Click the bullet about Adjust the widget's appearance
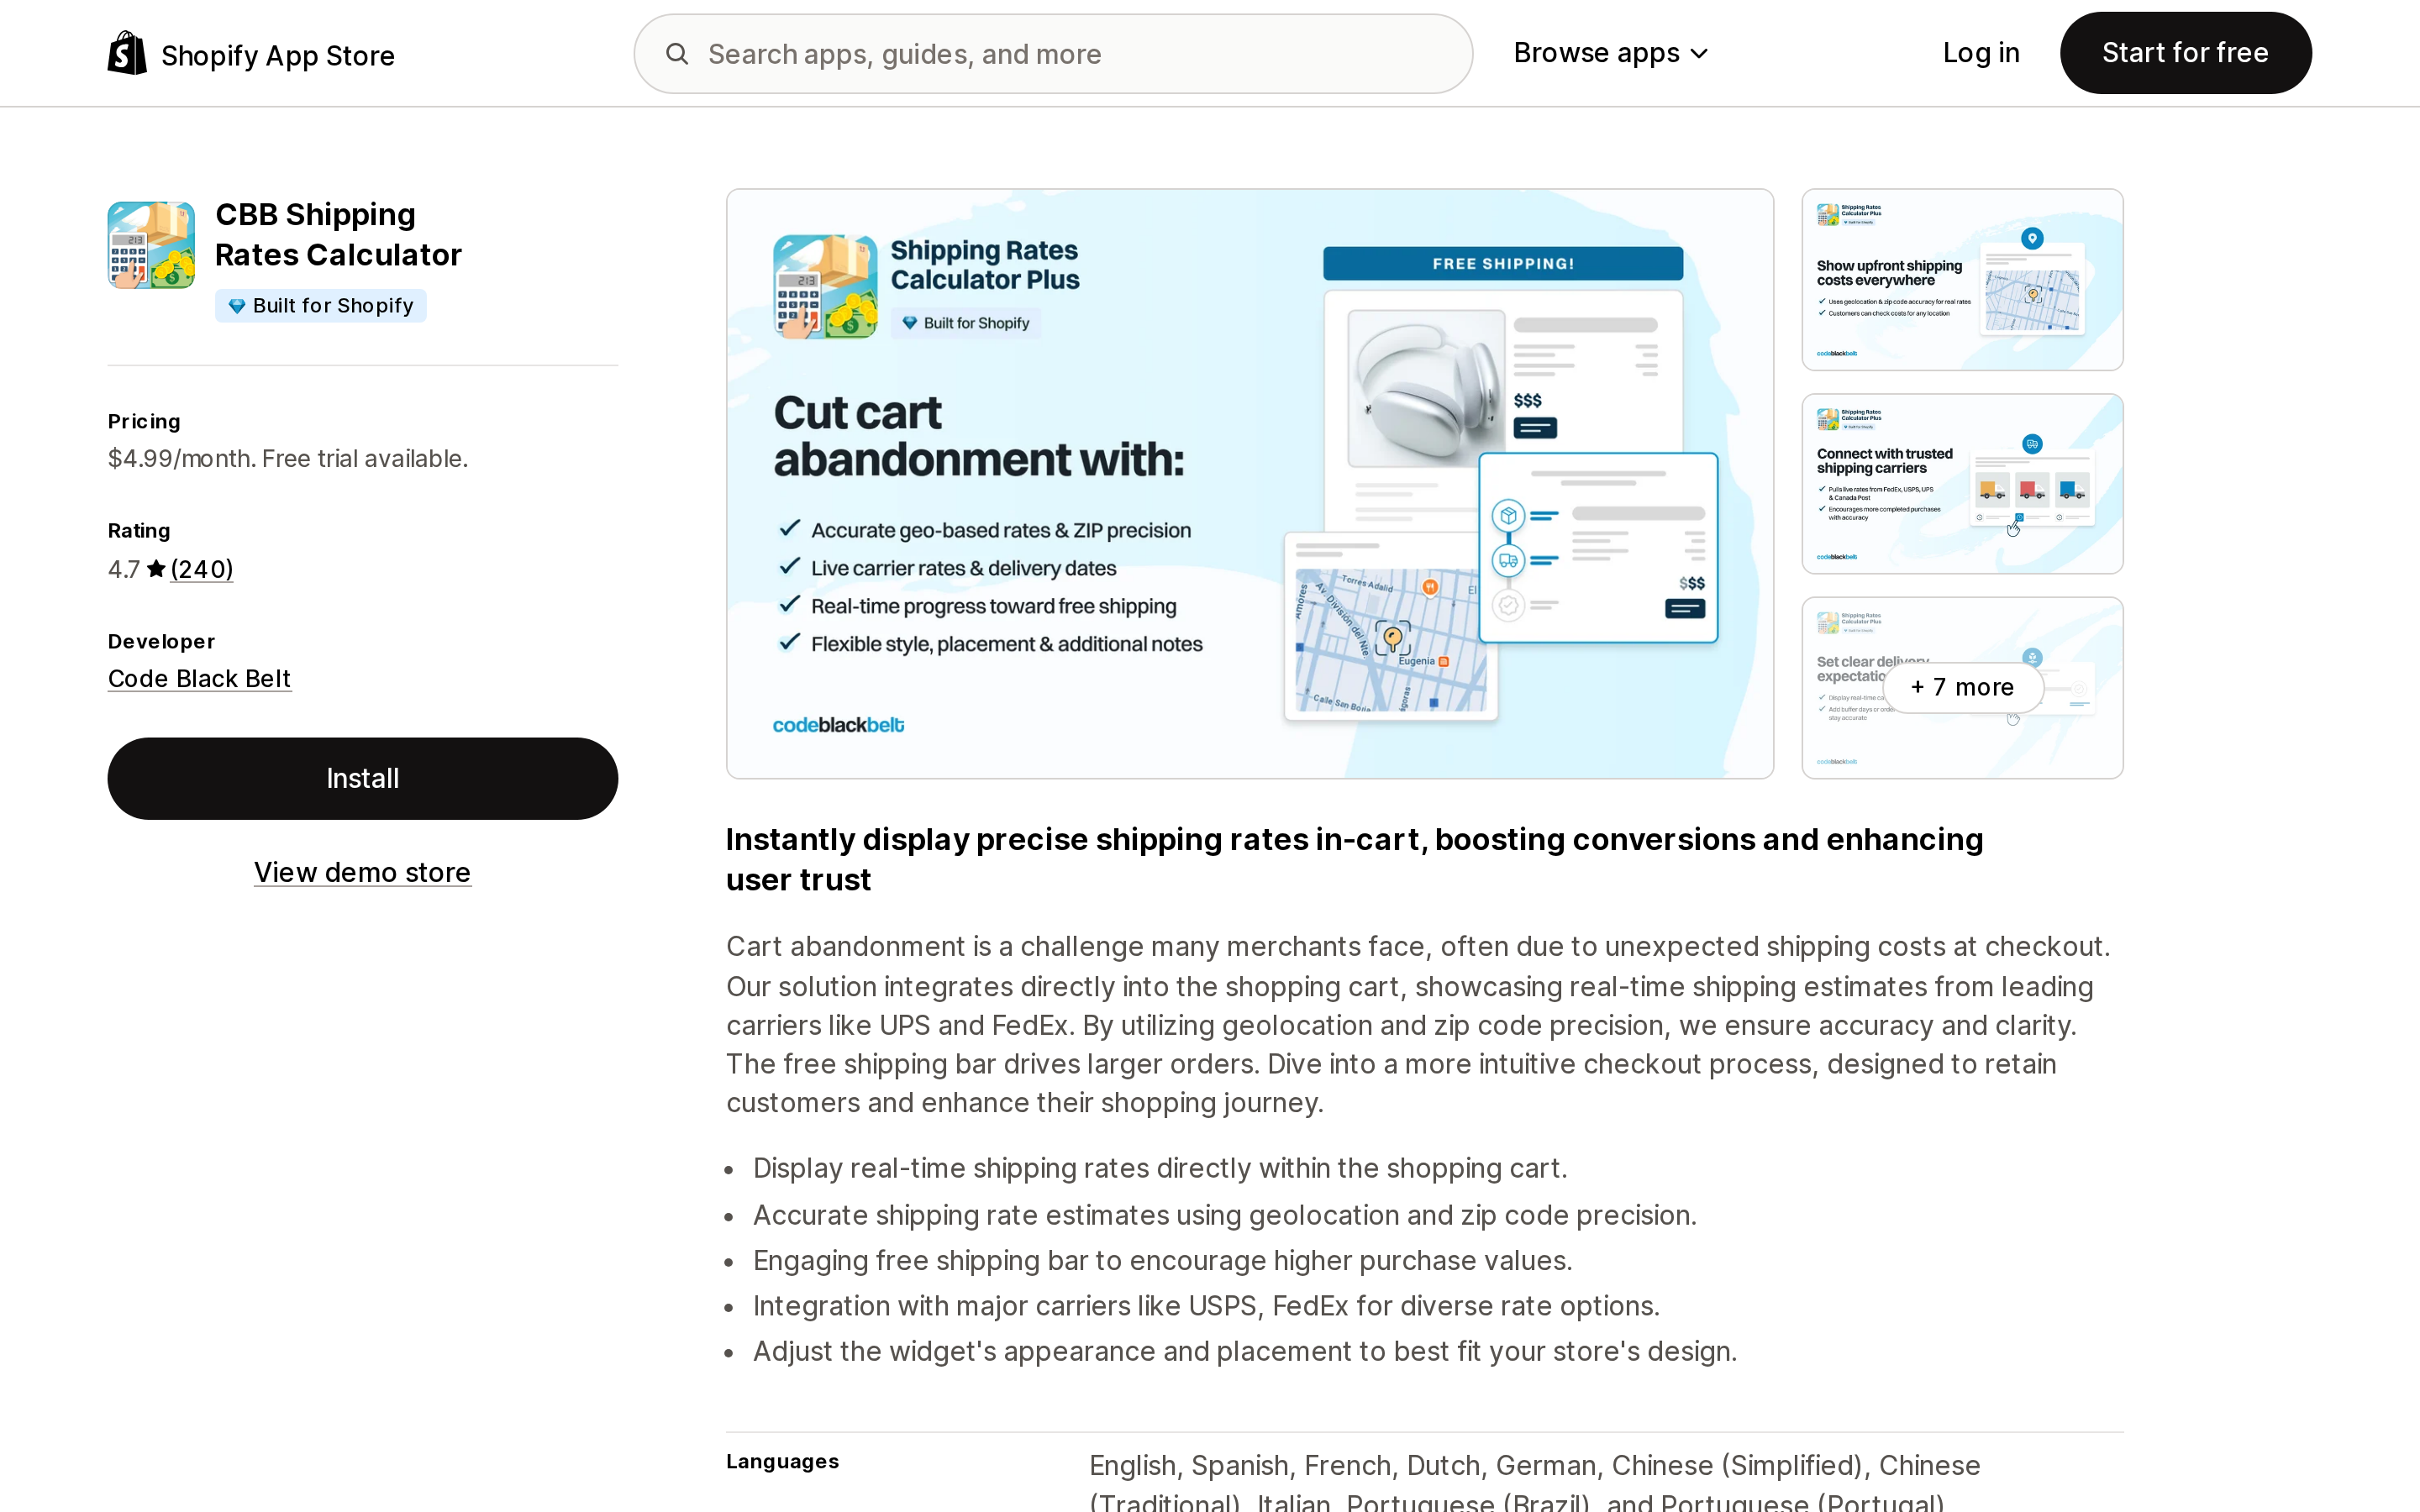The height and width of the screenshot is (1512, 2420). [1245, 1352]
